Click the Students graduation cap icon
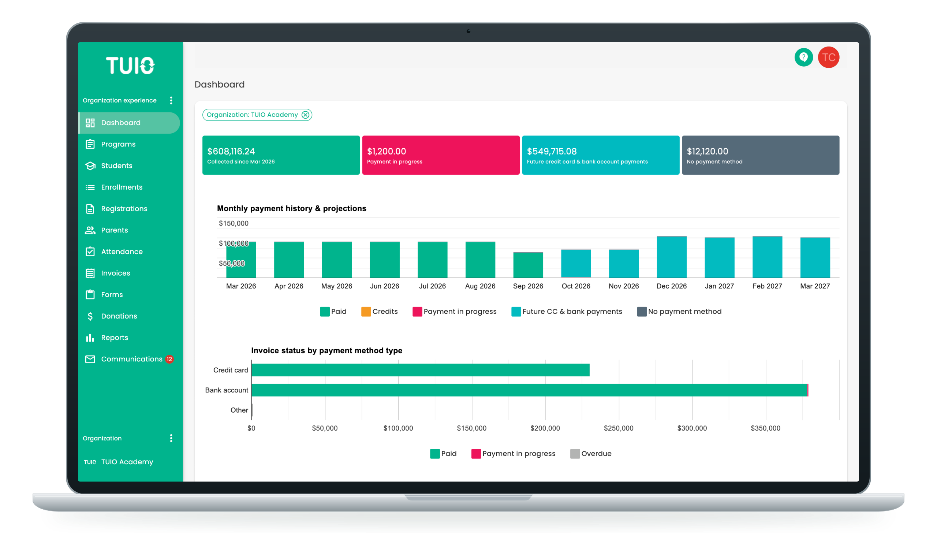Screen dimensions: 937x558 coord(90,165)
